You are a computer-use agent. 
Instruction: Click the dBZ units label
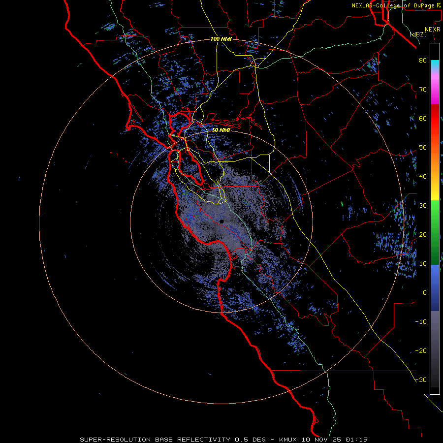(x=418, y=34)
